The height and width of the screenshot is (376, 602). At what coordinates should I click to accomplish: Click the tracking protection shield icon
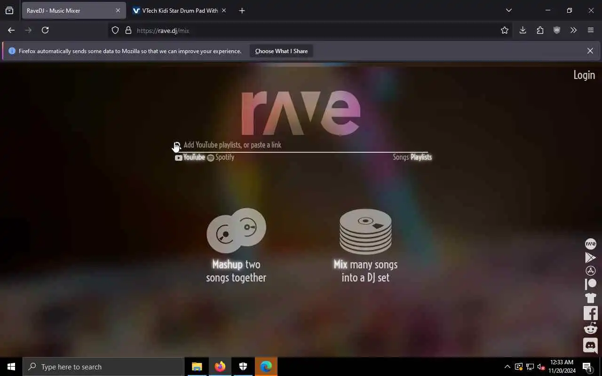point(115,30)
